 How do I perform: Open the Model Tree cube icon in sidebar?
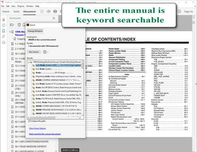pos(4,42)
